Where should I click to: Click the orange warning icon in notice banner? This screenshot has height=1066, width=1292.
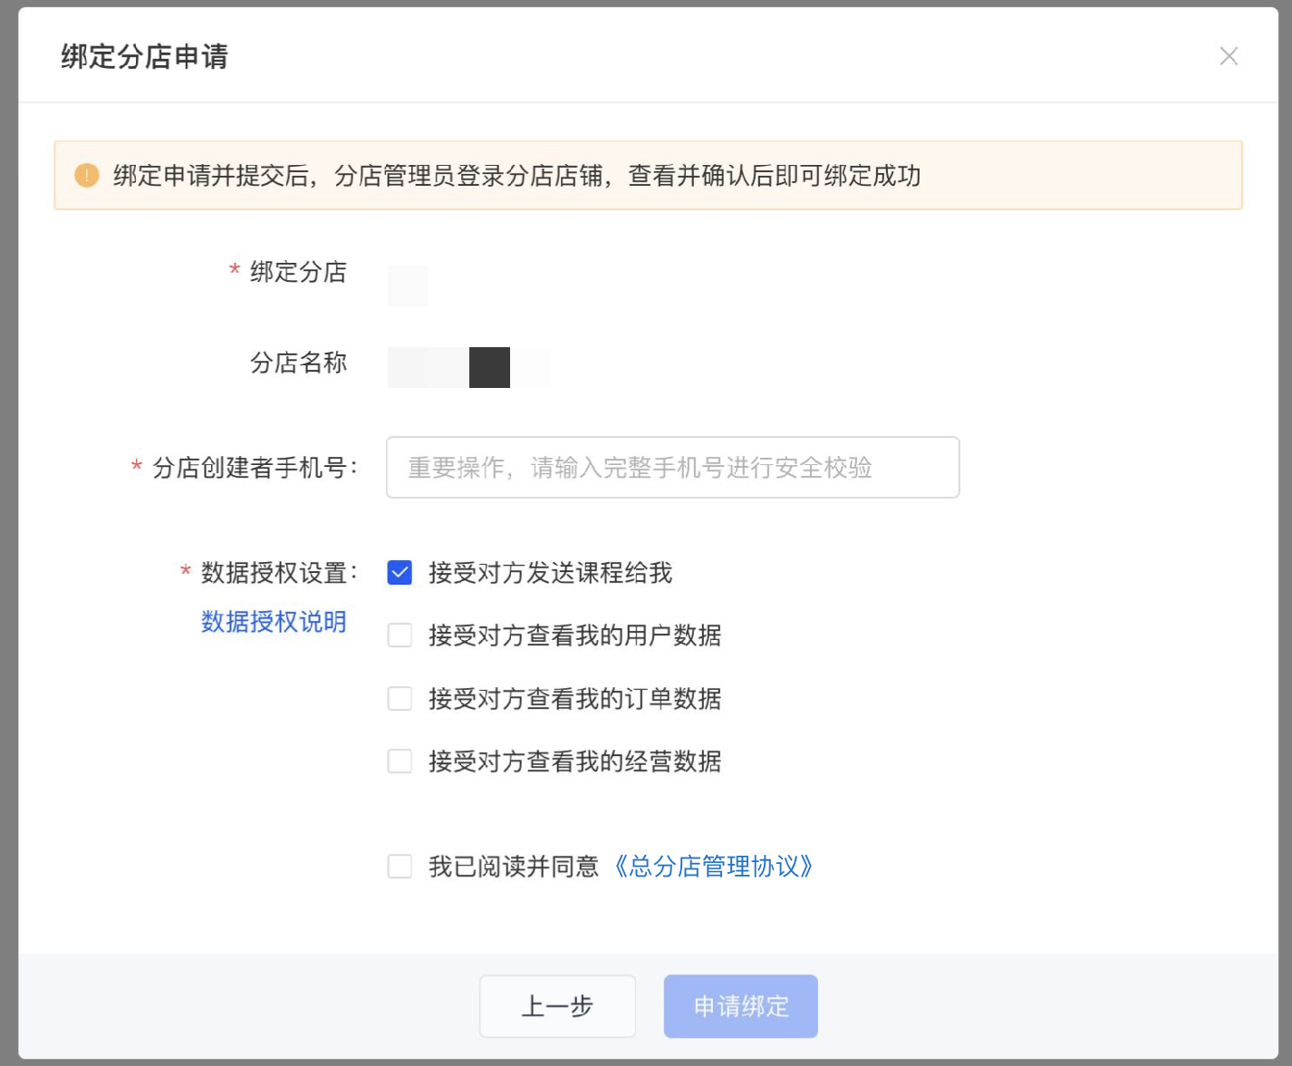(86, 175)
